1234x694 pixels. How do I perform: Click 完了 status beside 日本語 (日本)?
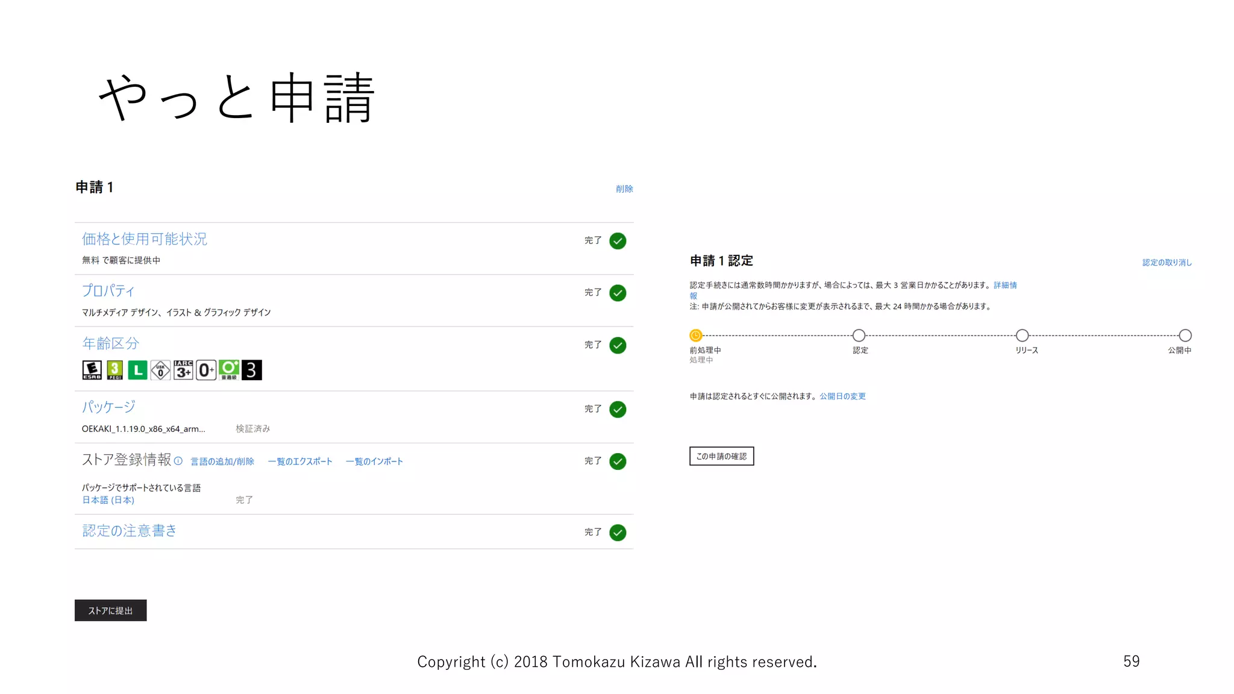point(244,500)
